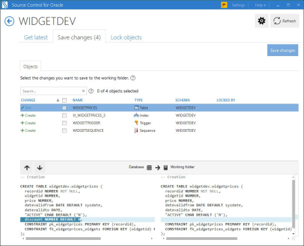304x246 pixels.
Task: Sort by the LOCKED BY column header
Action: [x=226, y=100]
